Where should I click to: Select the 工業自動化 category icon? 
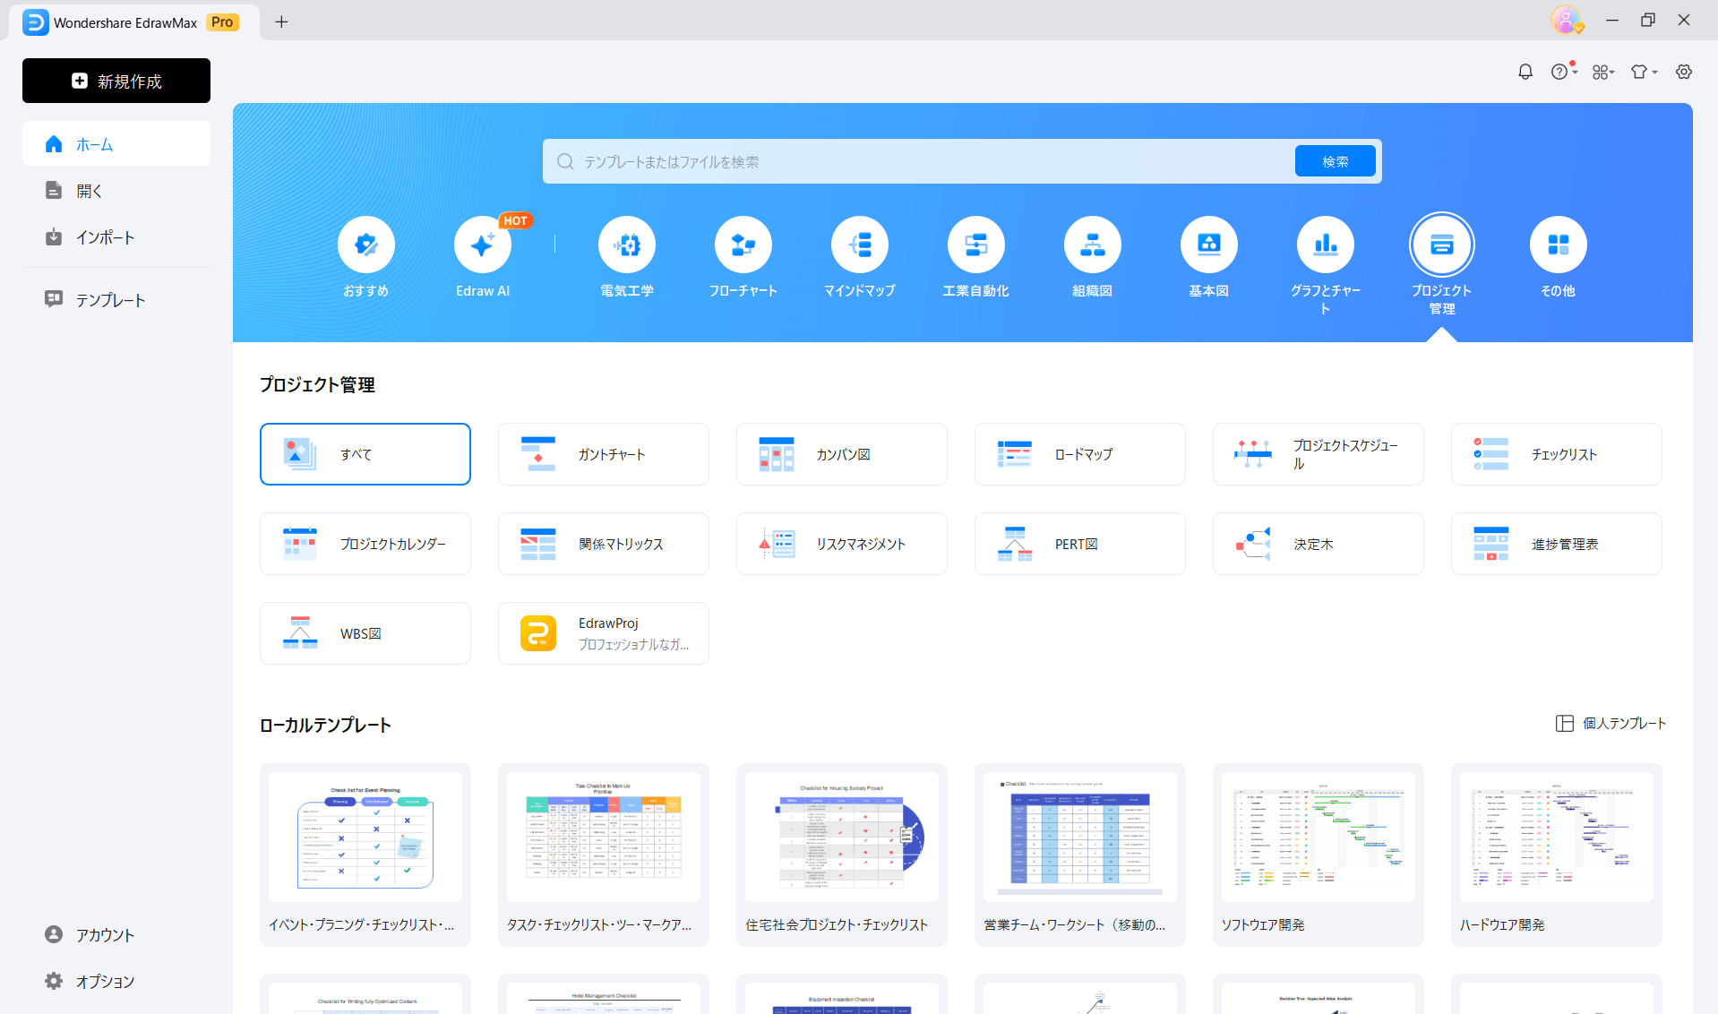click(976, 245)
